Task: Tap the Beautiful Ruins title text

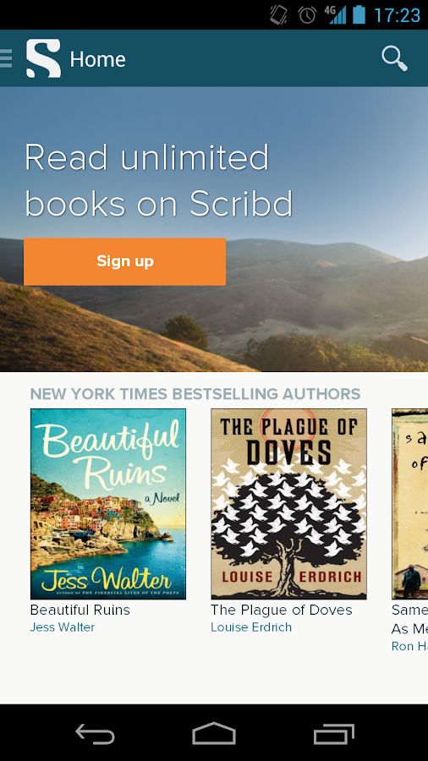Action: pos(80,610)
